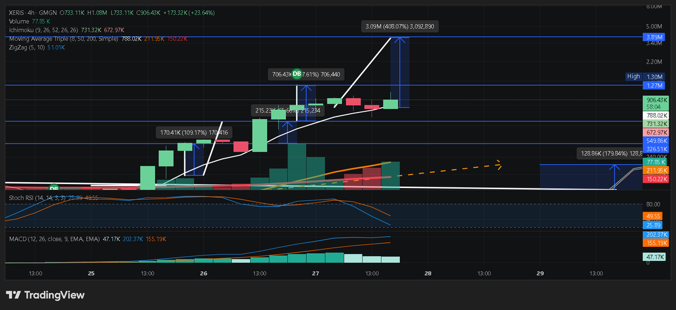This screenshot has width=676, height=310.
Task: Click the 77.85 K volume axis label
Action: click(655, 162)
